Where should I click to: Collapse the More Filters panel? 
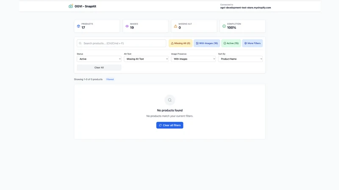click(x=252, y=43)
